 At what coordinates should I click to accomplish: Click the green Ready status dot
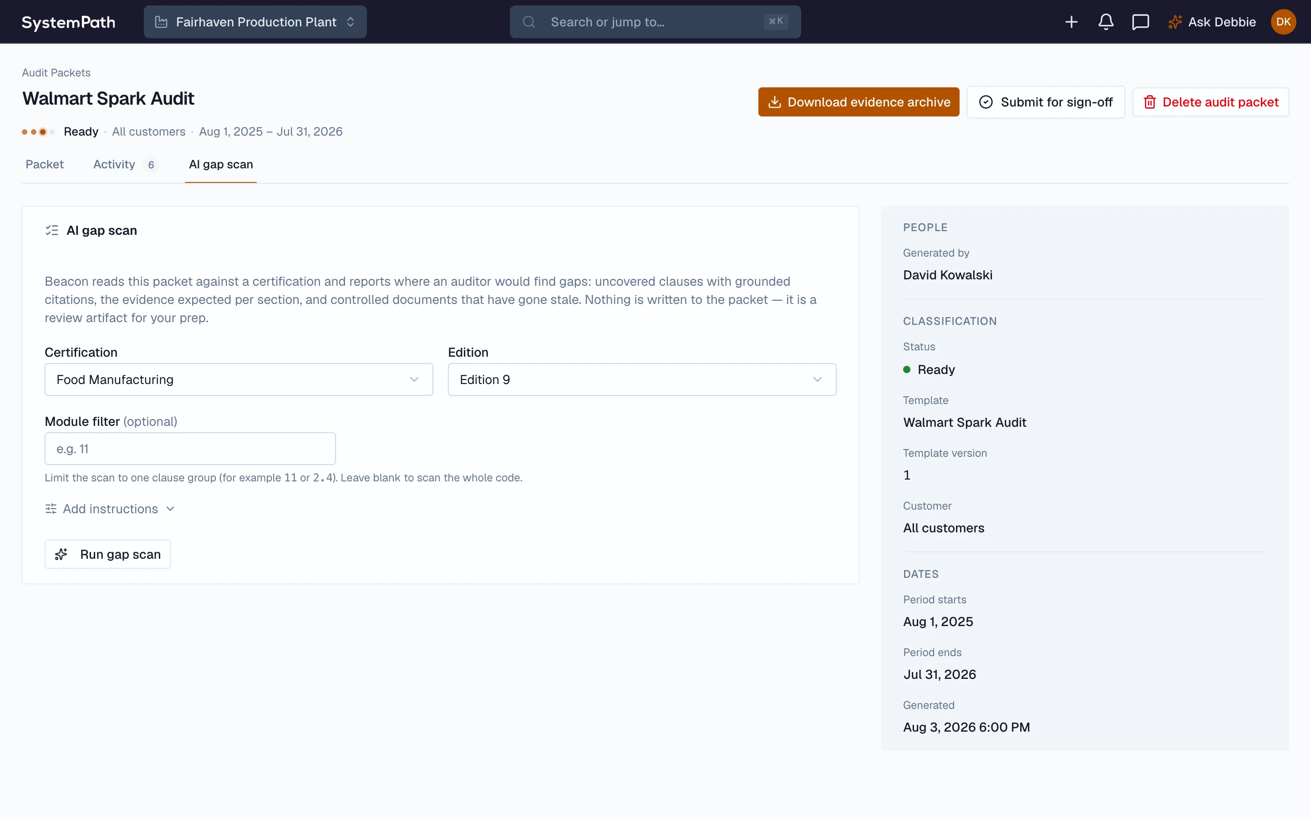pyautogui.click(x=907, y=369)
